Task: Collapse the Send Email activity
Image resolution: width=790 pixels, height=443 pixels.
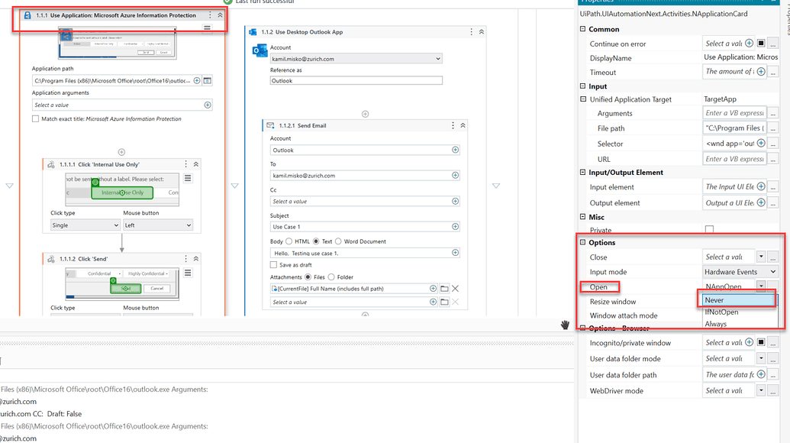Action: (463, 125)
